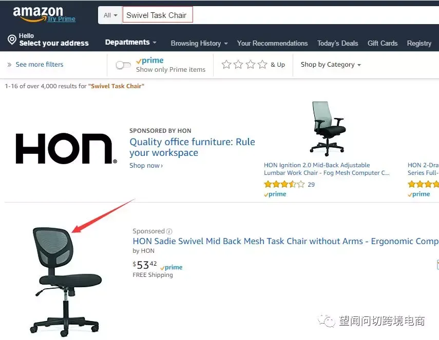This screenshot has height=340, width=439.
Task: Click the HON brand logo
Action: point(66,149)
